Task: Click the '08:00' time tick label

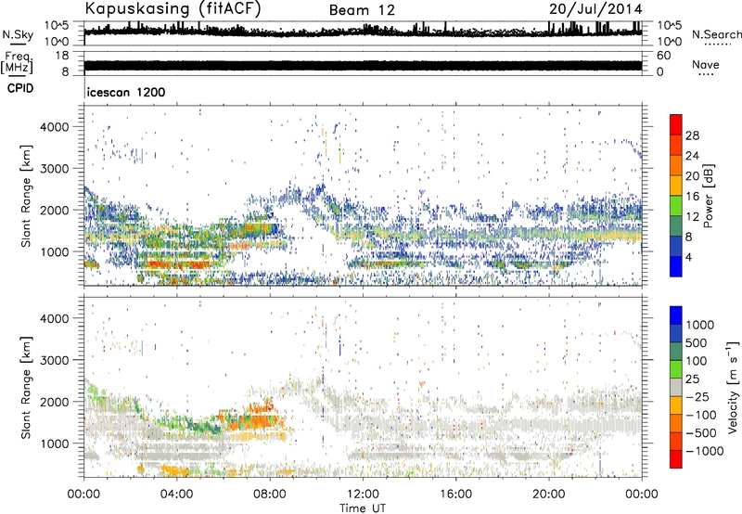Action: pyautogui.click(x=270, y=495)
